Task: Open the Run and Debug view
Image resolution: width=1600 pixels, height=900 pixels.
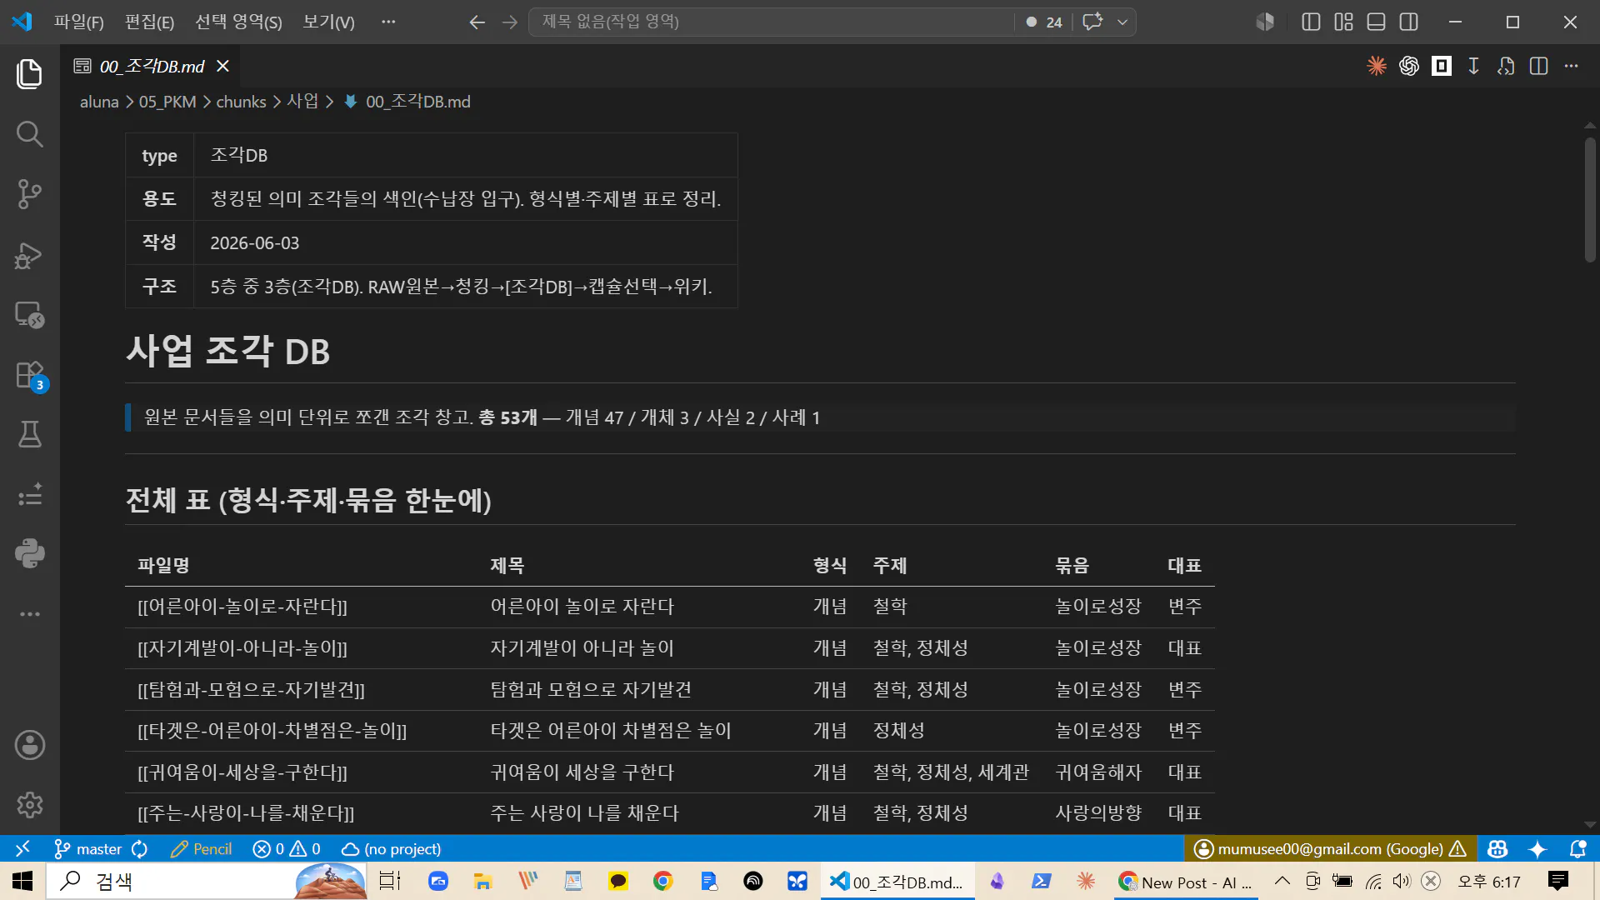Action: (x=30, y=255)
